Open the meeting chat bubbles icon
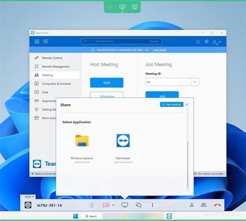 point(139,205)
